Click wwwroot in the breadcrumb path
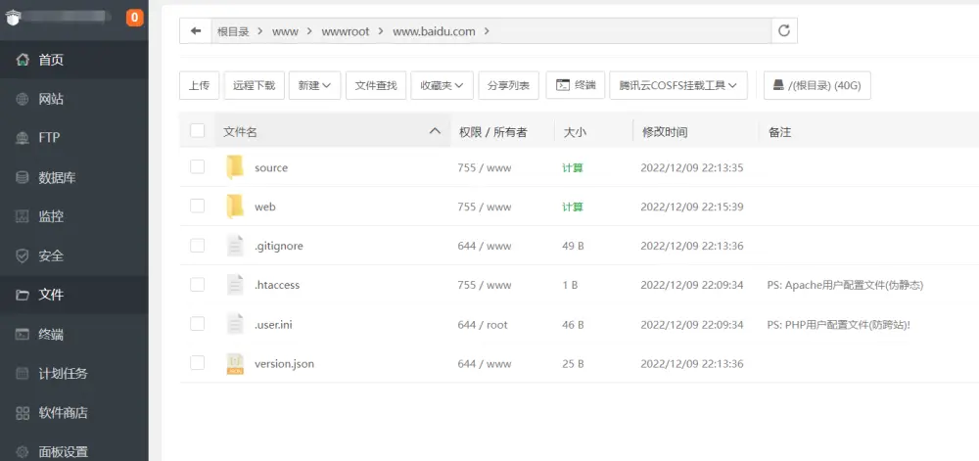The height and width of the screenshot is (461, 979). point(347,31)
